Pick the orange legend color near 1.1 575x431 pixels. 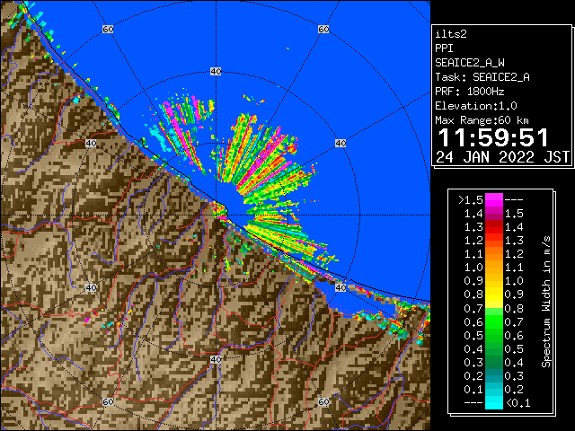click(x=493, y=254)
